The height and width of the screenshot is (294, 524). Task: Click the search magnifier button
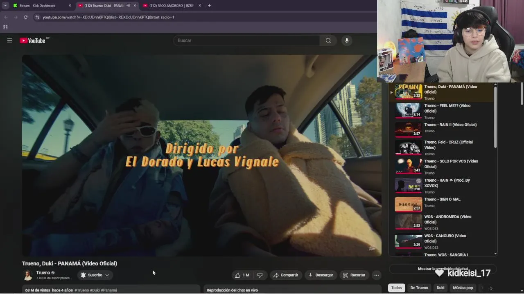(328, 40)
